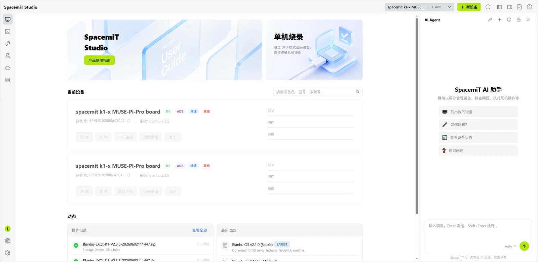Viewport: 538px width, 262px height.
Task: Click 终端 button on the second device
Action: 84,191
